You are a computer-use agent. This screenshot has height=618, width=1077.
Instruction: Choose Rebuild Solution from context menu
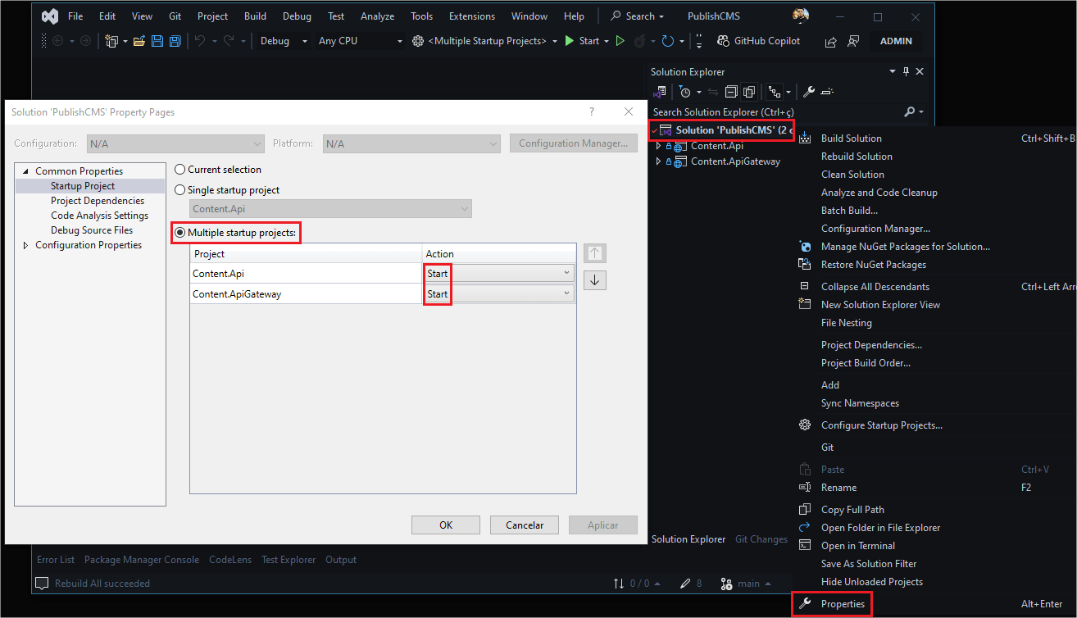[857, 157]
